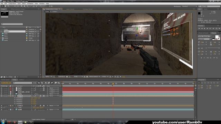Screen dimensions: 221x124
Task: Open the viewer resolution (Full) dropdown
Action: point(78,76)
